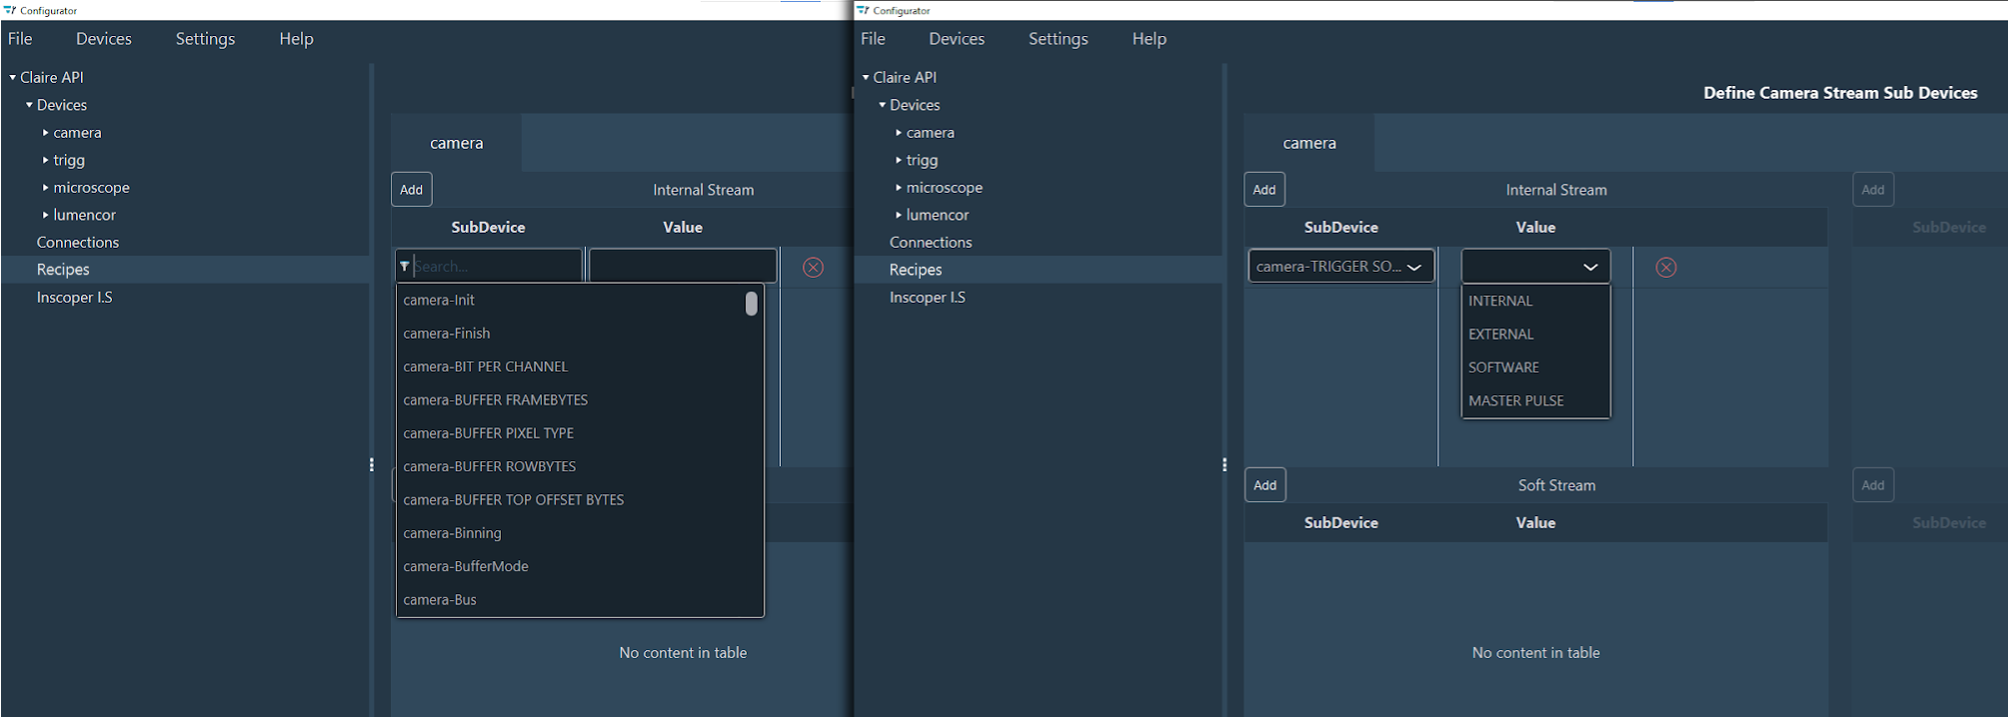The image size is (2008, 717).
Task: Click the Configurator app icon in the left window title bar
Action: 10,10
